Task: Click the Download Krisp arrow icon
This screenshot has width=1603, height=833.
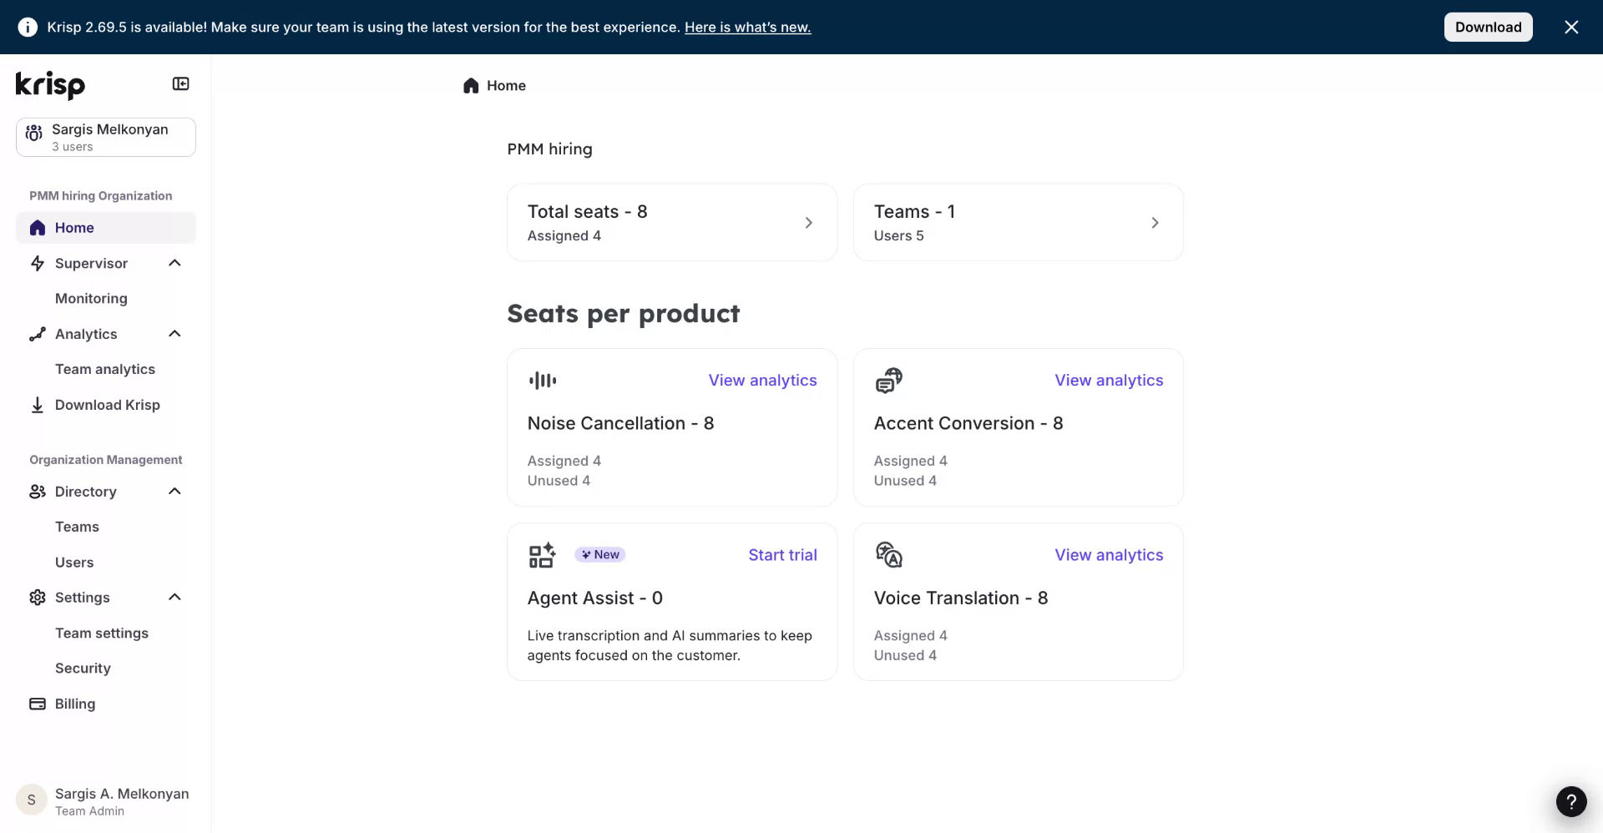Action: (x=37, y=405)
